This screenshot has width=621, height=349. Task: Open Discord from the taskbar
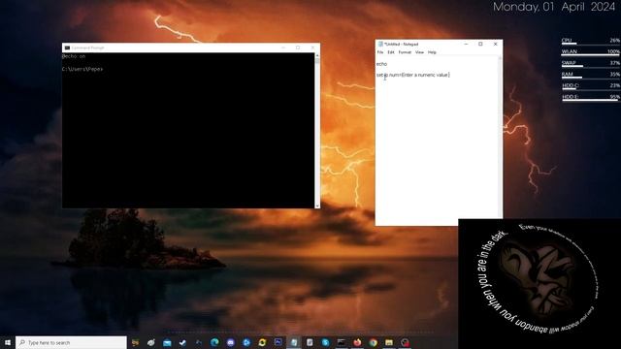coord(231,342)
